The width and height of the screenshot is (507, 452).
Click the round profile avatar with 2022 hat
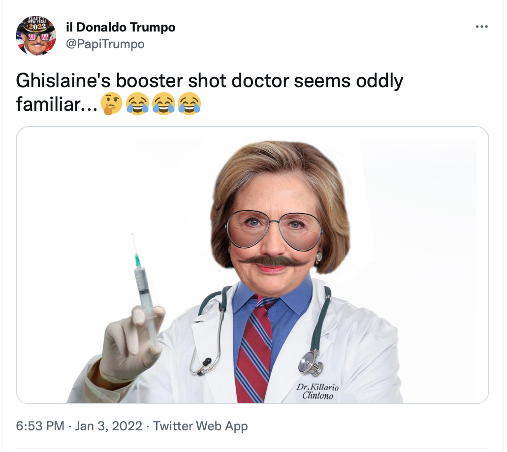[x=36, y=35]
